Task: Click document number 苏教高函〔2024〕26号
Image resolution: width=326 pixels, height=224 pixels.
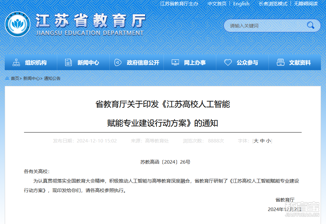Action: pos(165,162)
